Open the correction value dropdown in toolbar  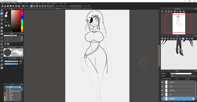[x=76, y=6]
